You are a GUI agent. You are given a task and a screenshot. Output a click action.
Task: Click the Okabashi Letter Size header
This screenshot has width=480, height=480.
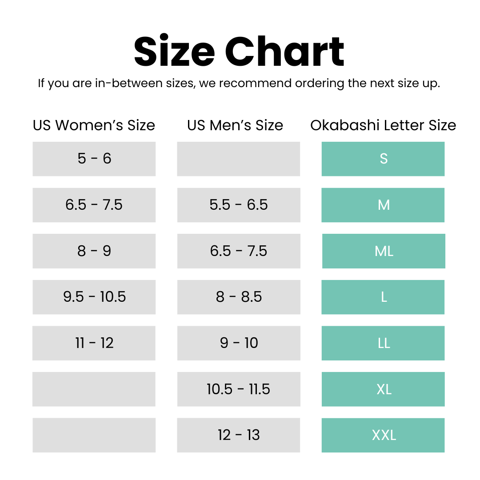point(383,125)
